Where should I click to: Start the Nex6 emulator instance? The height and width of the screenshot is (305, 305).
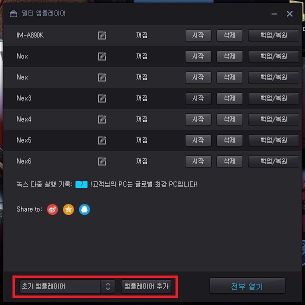click(x=198, y=161)
